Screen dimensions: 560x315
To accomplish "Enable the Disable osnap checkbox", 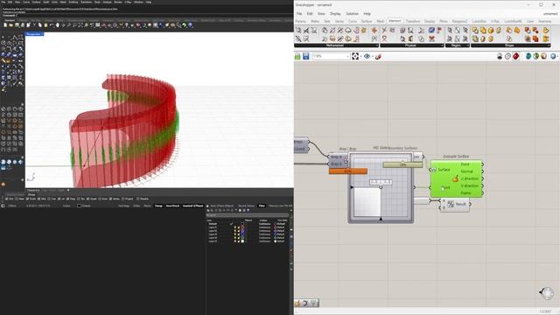I will [138, 199].
